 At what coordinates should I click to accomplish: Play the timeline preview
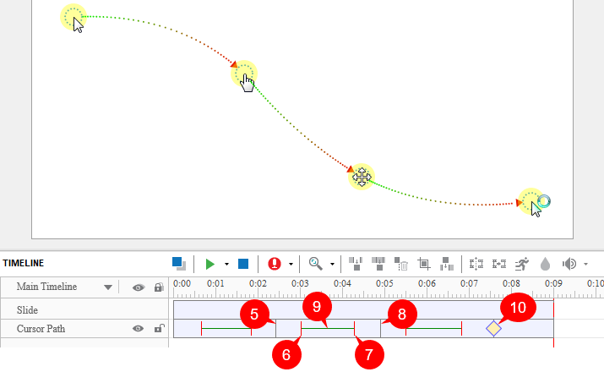coord(210,264)
